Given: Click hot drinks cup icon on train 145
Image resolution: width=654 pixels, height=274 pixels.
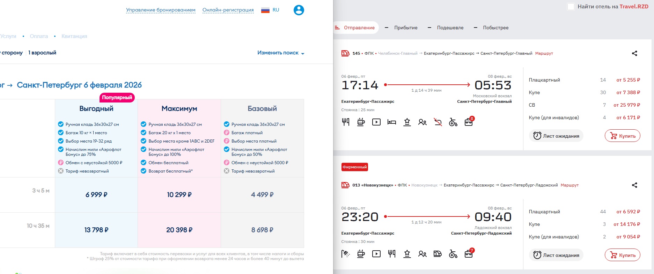Looking at the screenshot, I should [361, 122].
